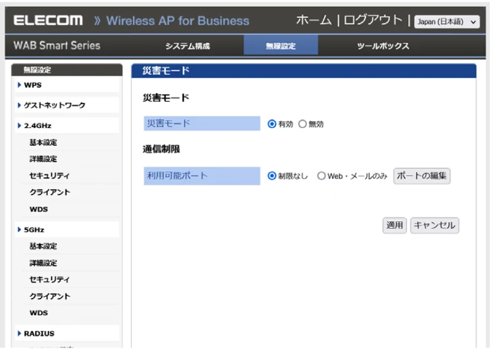Image resolution: width=490 pixels, height=350 pixels.
Task: Open WDS under 2.4GHz
Action: (x=39, y=209)
